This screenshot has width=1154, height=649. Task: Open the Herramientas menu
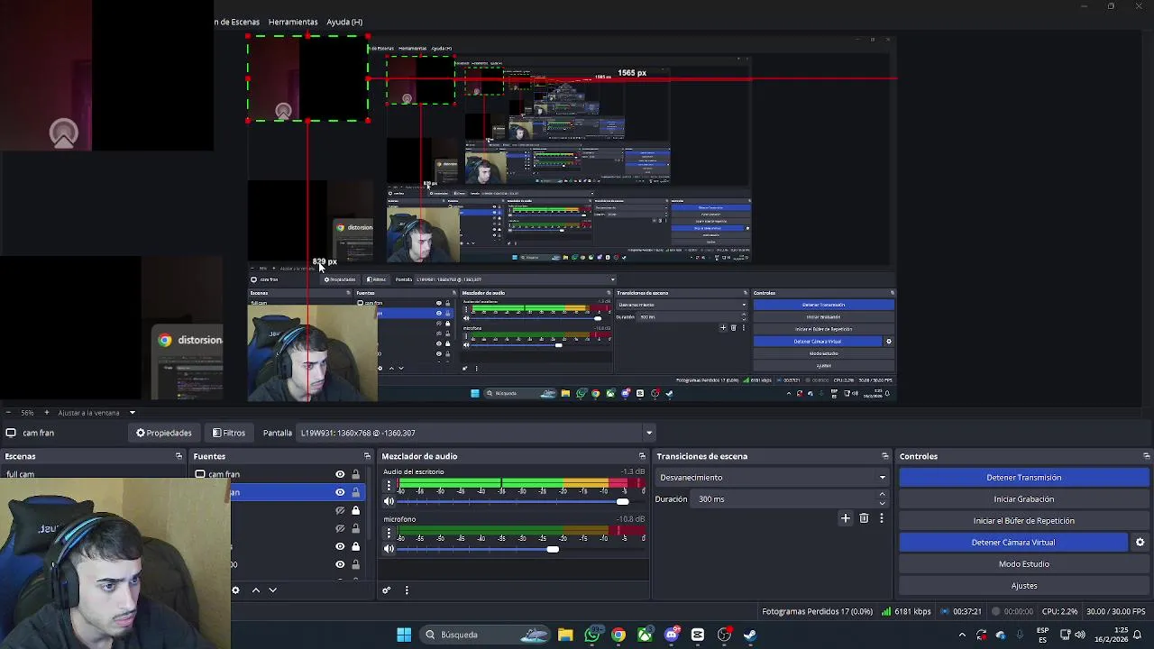click(293, 22)
